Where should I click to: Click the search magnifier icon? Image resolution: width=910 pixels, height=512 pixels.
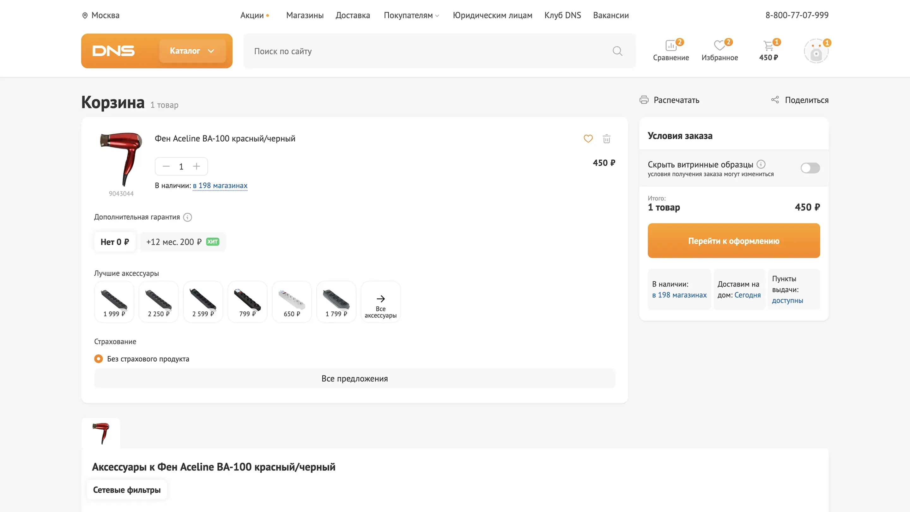point(617,51)
